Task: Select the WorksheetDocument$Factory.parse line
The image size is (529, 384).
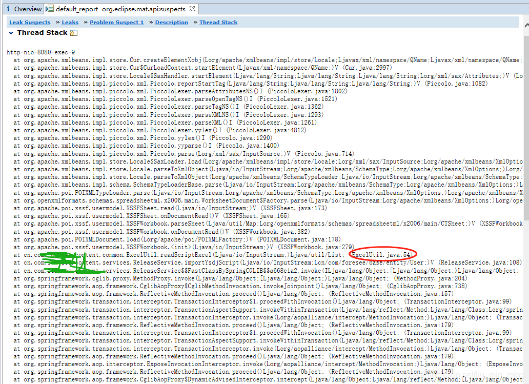Action: pyautogui.click(x=268, y=200)
